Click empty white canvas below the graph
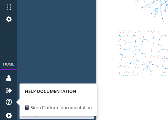 [x=133, y=97]
